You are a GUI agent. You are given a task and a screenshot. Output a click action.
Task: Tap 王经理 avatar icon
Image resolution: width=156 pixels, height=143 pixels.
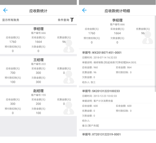[69, 77]
